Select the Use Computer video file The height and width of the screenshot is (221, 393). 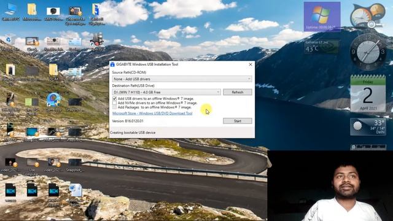[x=32, y=166]
